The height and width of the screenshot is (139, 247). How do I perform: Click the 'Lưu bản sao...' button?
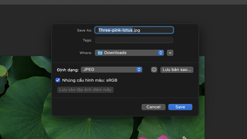tap(177, 70)
